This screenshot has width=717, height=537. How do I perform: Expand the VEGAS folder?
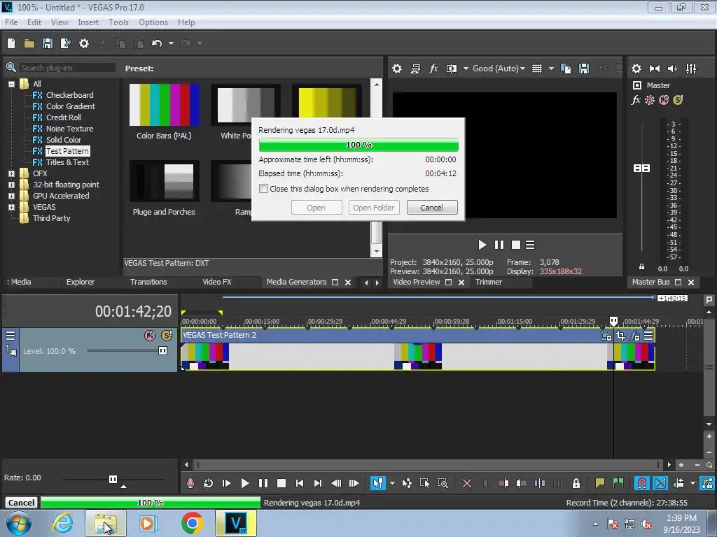tap(11, 207)
